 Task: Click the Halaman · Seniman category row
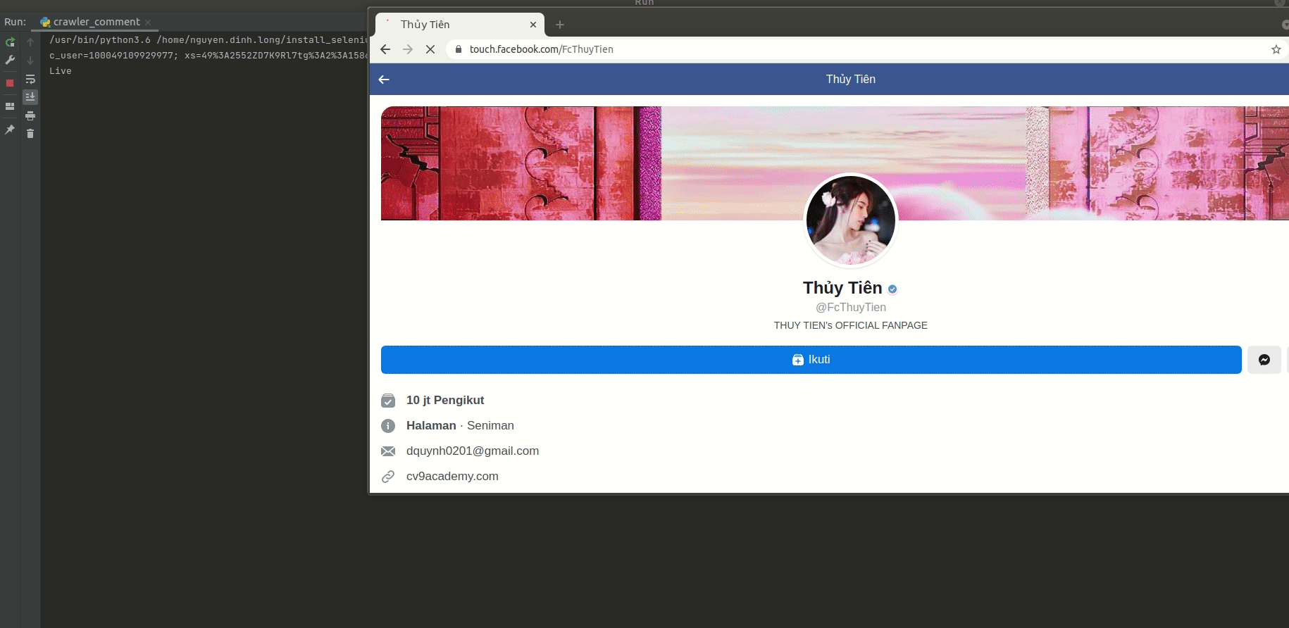click(x=460, y=426)
